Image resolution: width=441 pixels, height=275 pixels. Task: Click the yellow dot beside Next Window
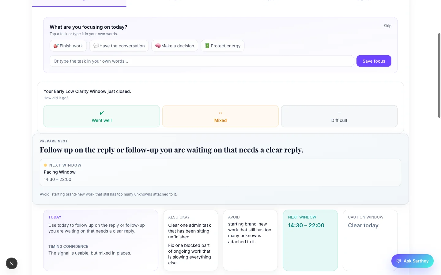(x=45, y=165)
